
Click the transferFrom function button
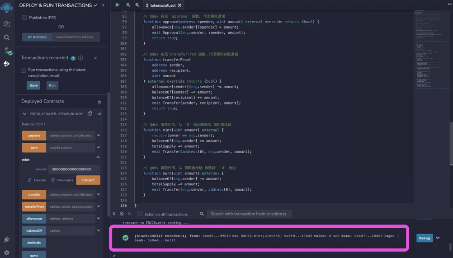click(x=34, y=206)
